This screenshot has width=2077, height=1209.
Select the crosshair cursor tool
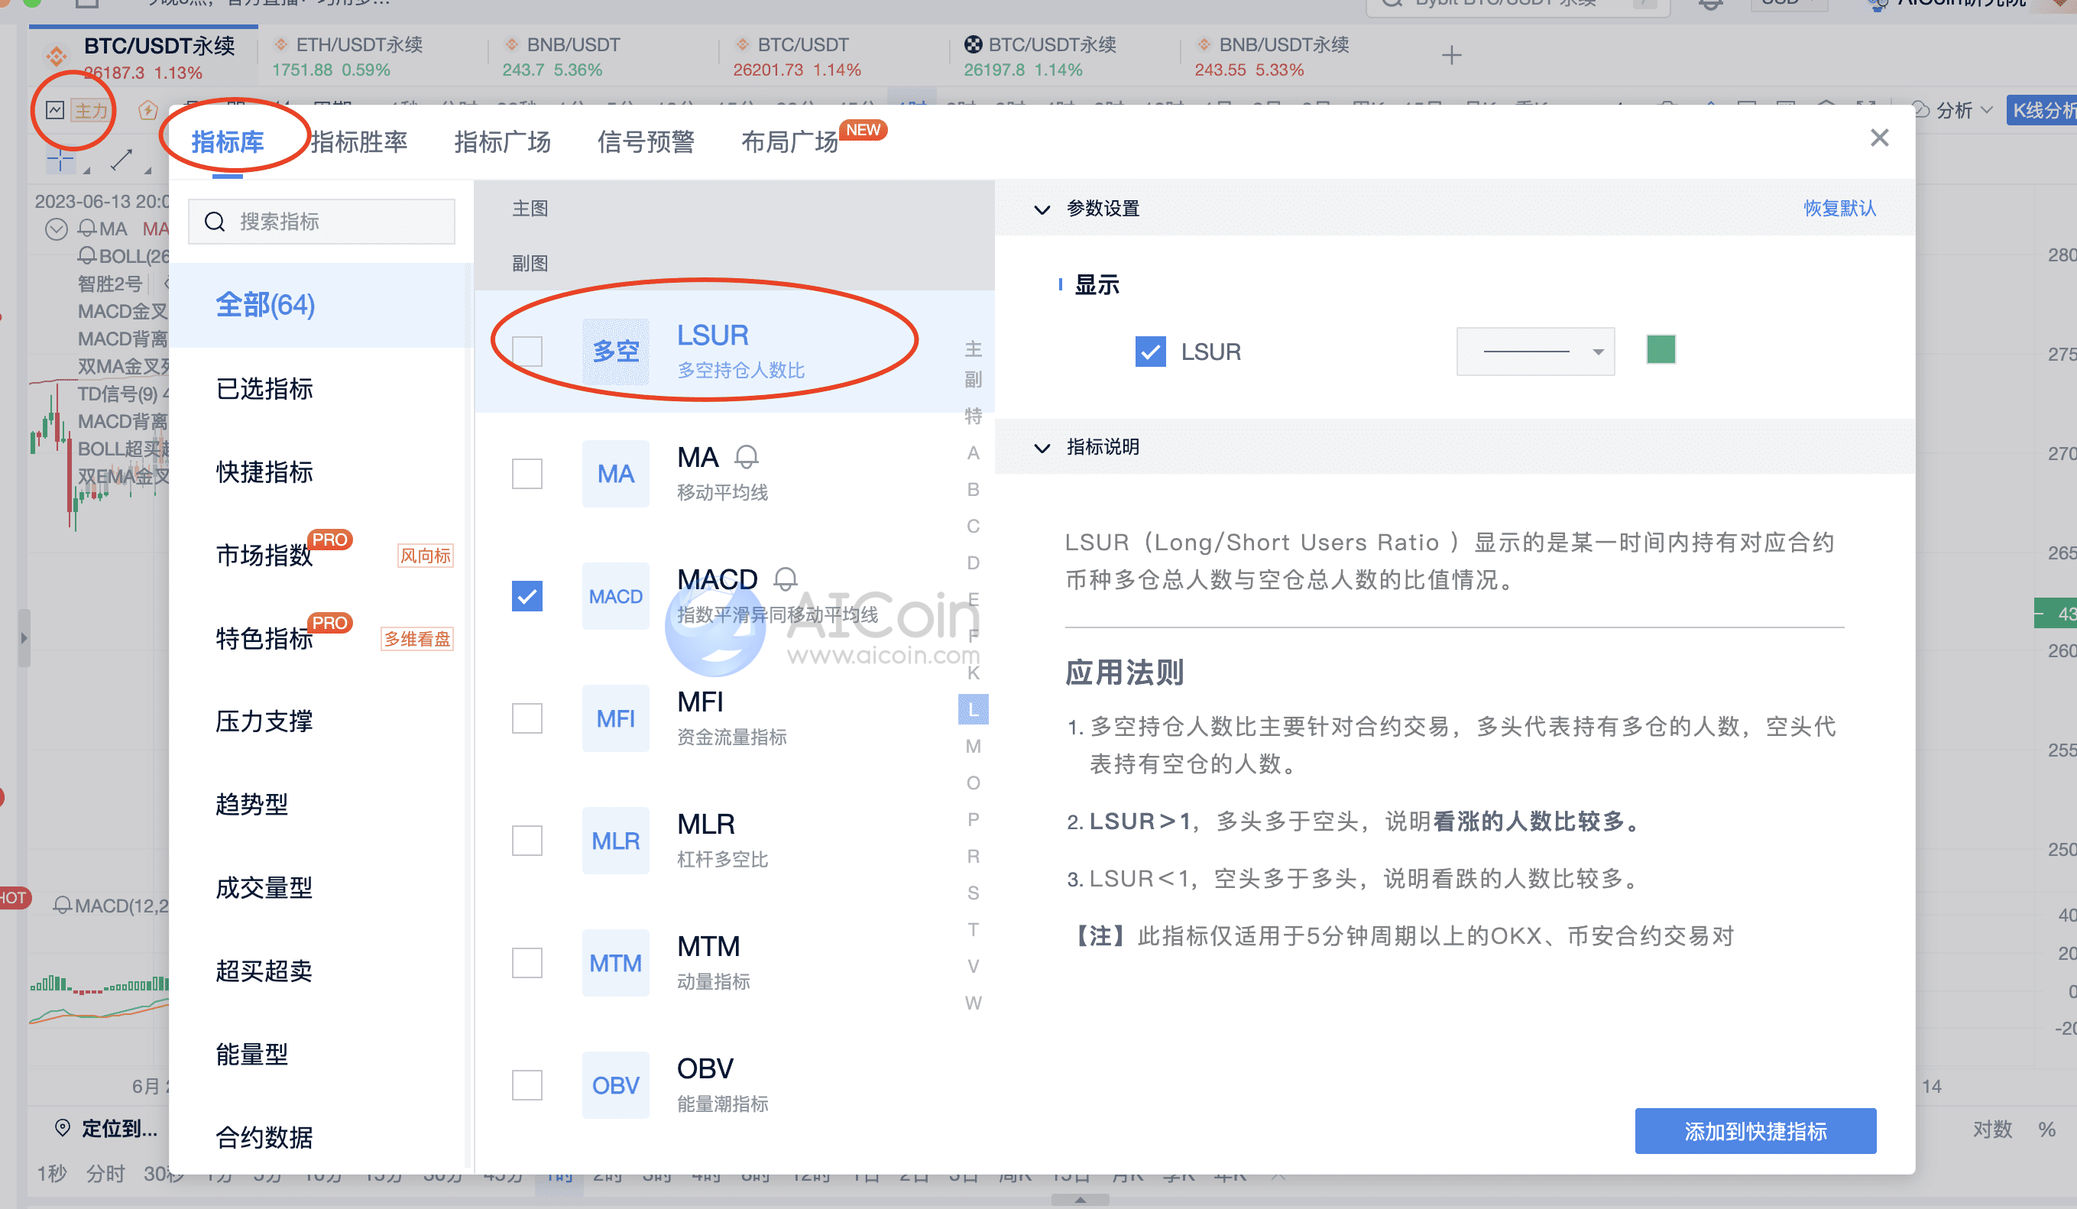(x=60, y=161)
